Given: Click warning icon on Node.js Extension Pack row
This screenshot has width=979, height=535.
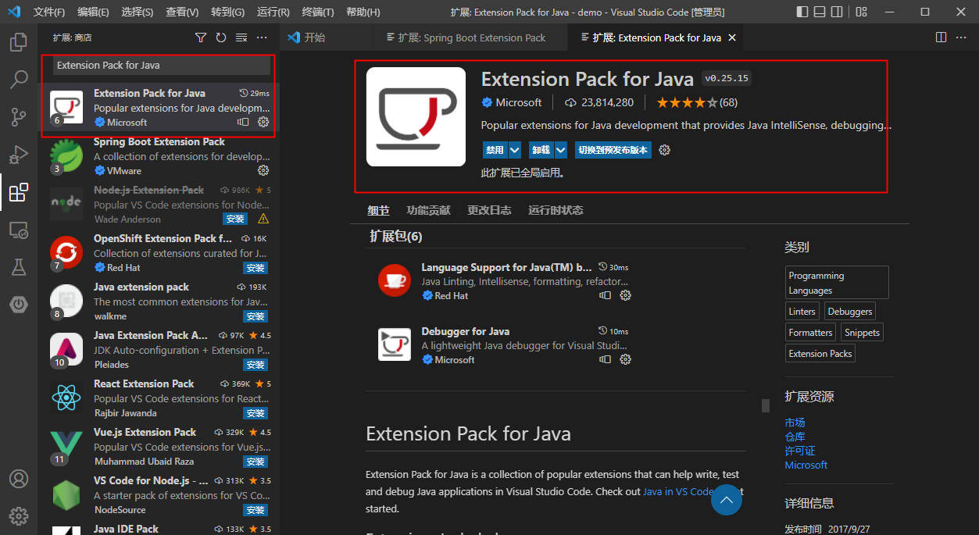Looking at the screenshot, I should coord(263,219).
